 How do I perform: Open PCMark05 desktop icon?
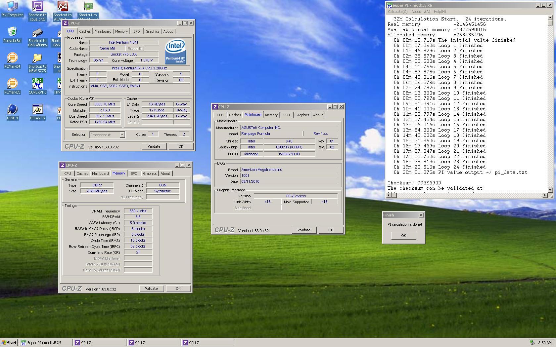[12, 86]
